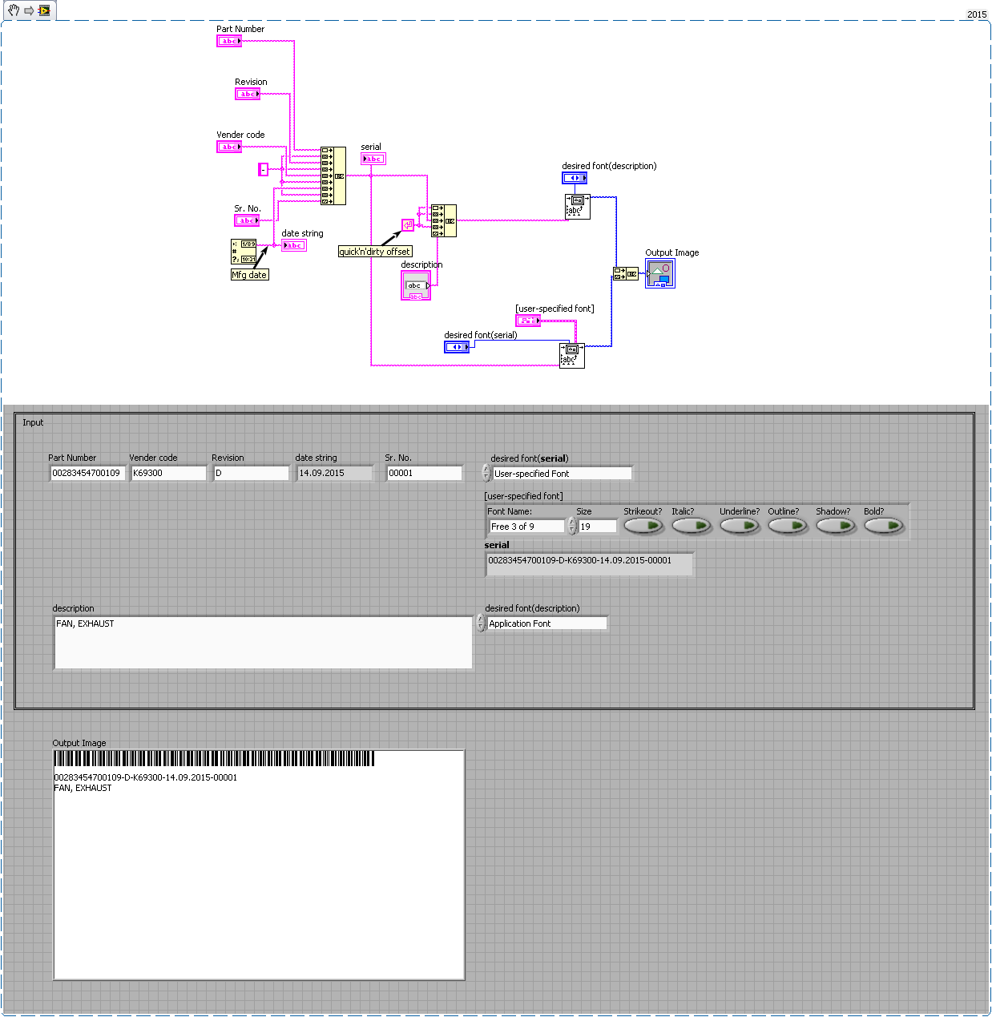
Task: Select the dash string constant
Action: pos(263,169)
